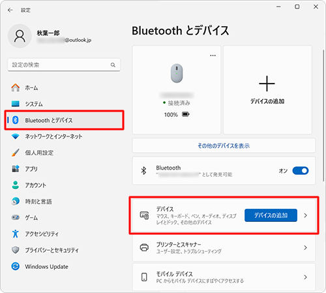This screenshot has height=293, width=326.
Task: Click the Bluetooth icon in the sidebar
Action: pyautogui.click(x=16, y=120)
